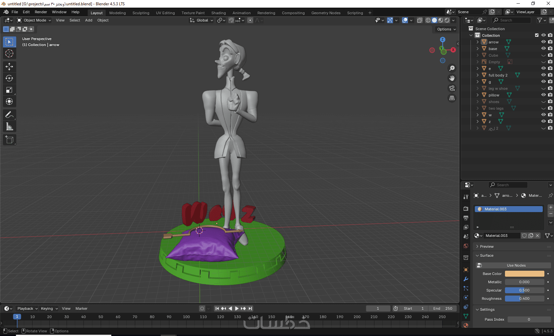Image resolution: width=554 pixels, height=336 pixels.
Task: Hide the arrow object in viewport
Action: (543, 42)
